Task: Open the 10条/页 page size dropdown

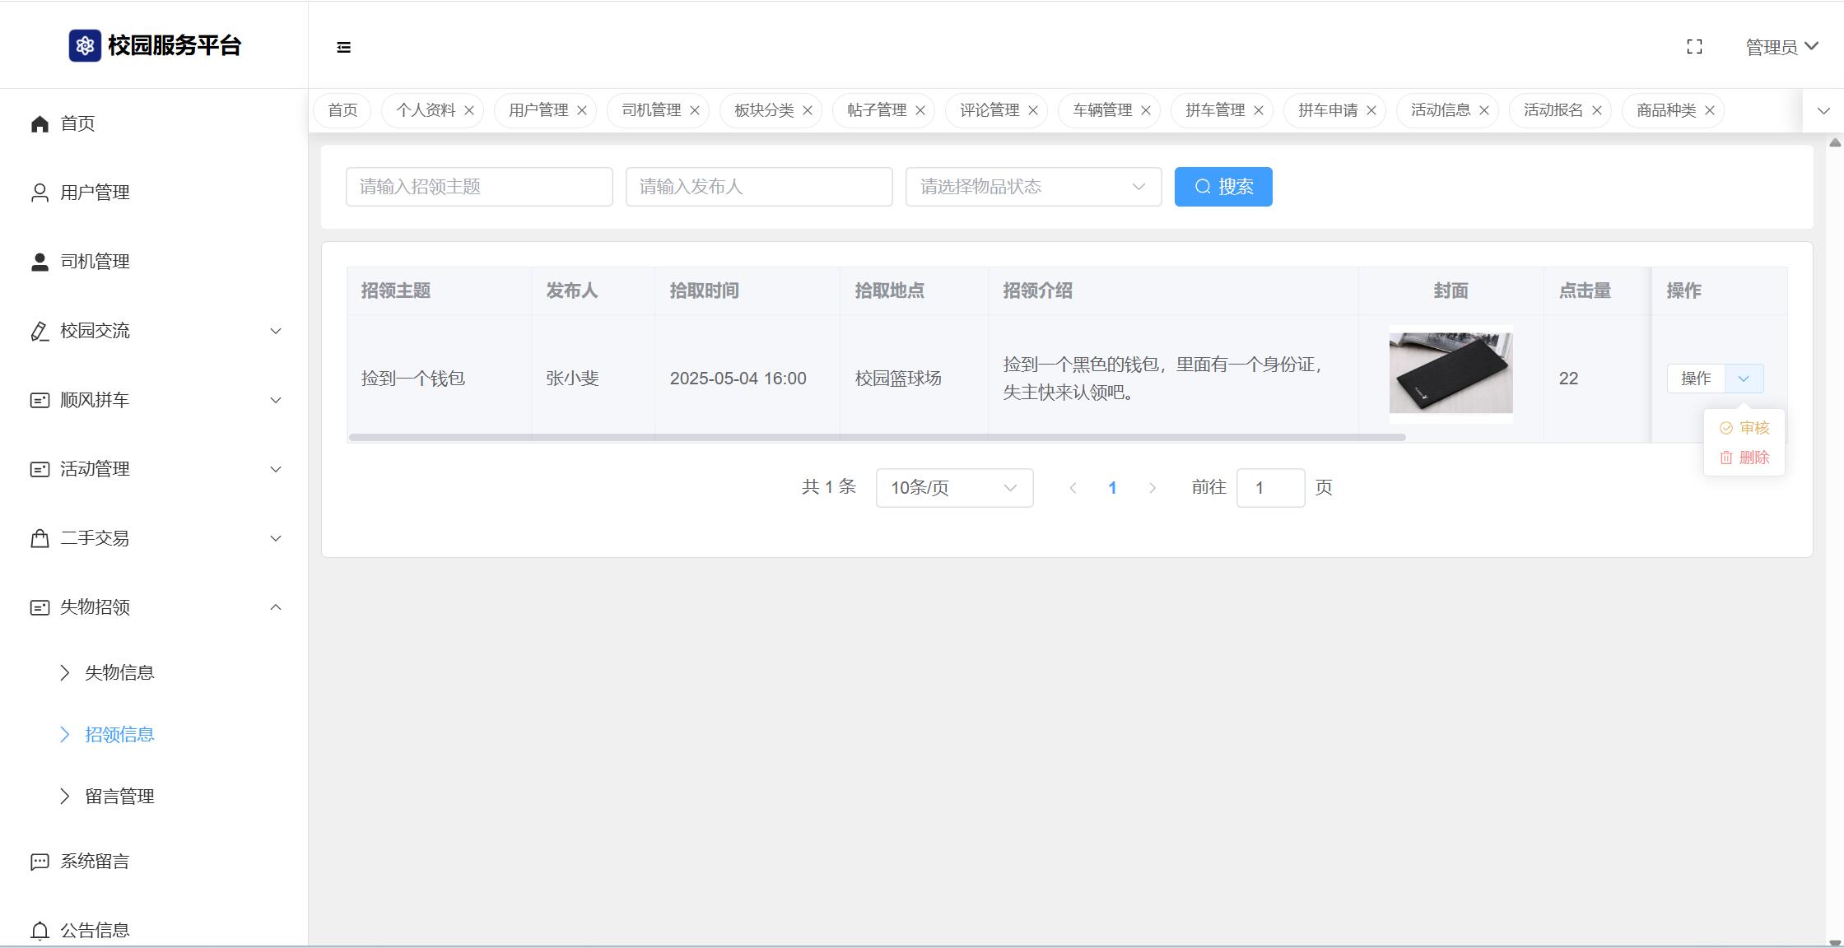Action: (954, 488)
